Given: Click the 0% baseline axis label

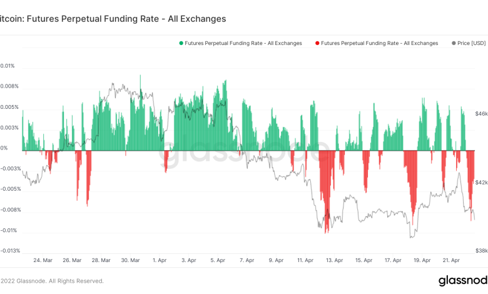Looking at the screenshot, I should click(4, 148).
